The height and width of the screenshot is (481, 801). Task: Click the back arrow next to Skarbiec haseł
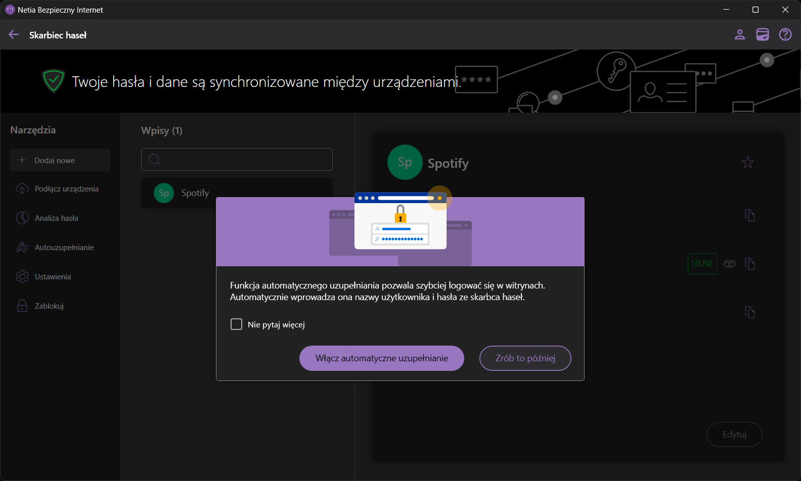[x=14, y=34]
